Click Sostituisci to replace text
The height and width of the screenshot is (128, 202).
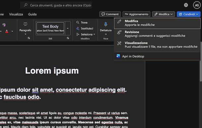85,28
